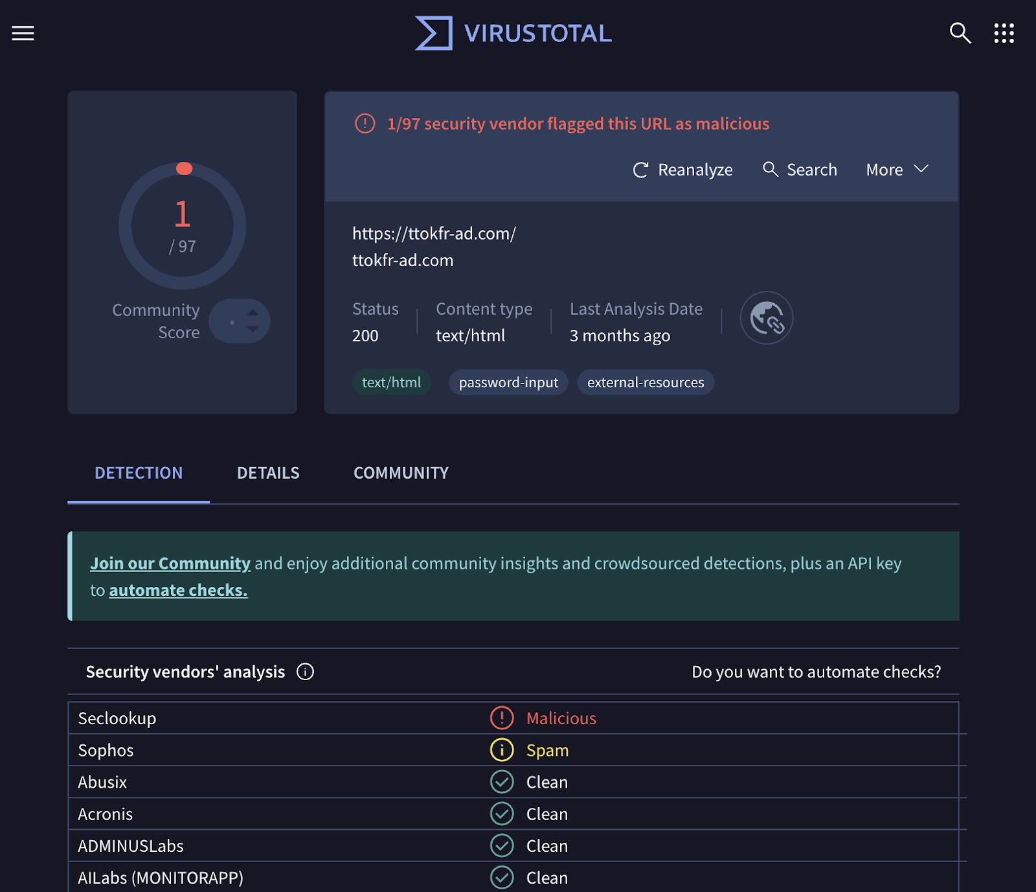This screenshot has width=1036, height=892.
Task: Click the Search magnifier icon in the URL card
Action: [x=770, y=169]
